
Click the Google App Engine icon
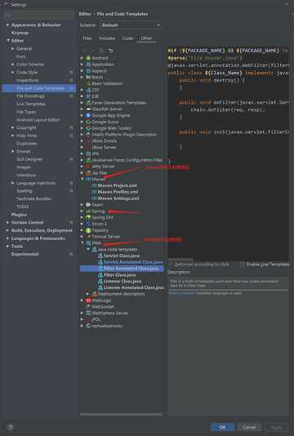coord(88,115)
